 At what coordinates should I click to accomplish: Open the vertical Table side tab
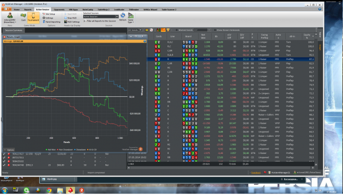click(320, 35)
